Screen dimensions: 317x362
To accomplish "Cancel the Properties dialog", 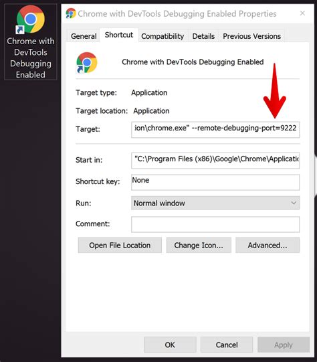I will tap(227, 345).
